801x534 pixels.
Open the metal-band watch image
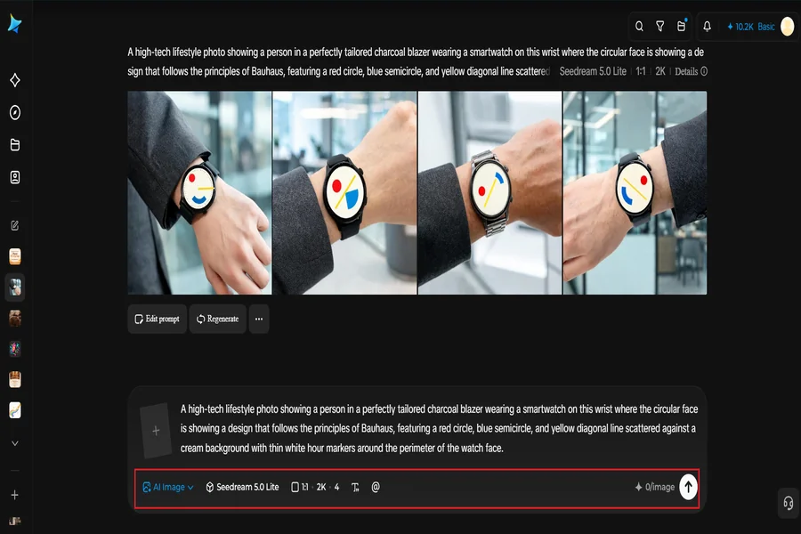coord(489,192)
